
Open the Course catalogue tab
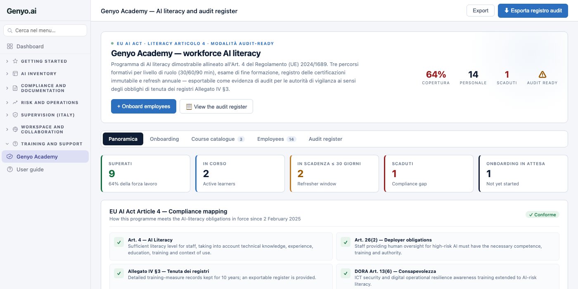pos(218,139)
